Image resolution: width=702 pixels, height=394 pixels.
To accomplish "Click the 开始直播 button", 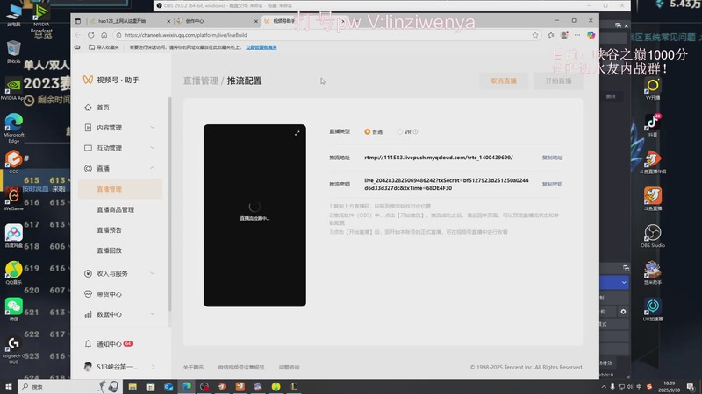I will (558, 81).
